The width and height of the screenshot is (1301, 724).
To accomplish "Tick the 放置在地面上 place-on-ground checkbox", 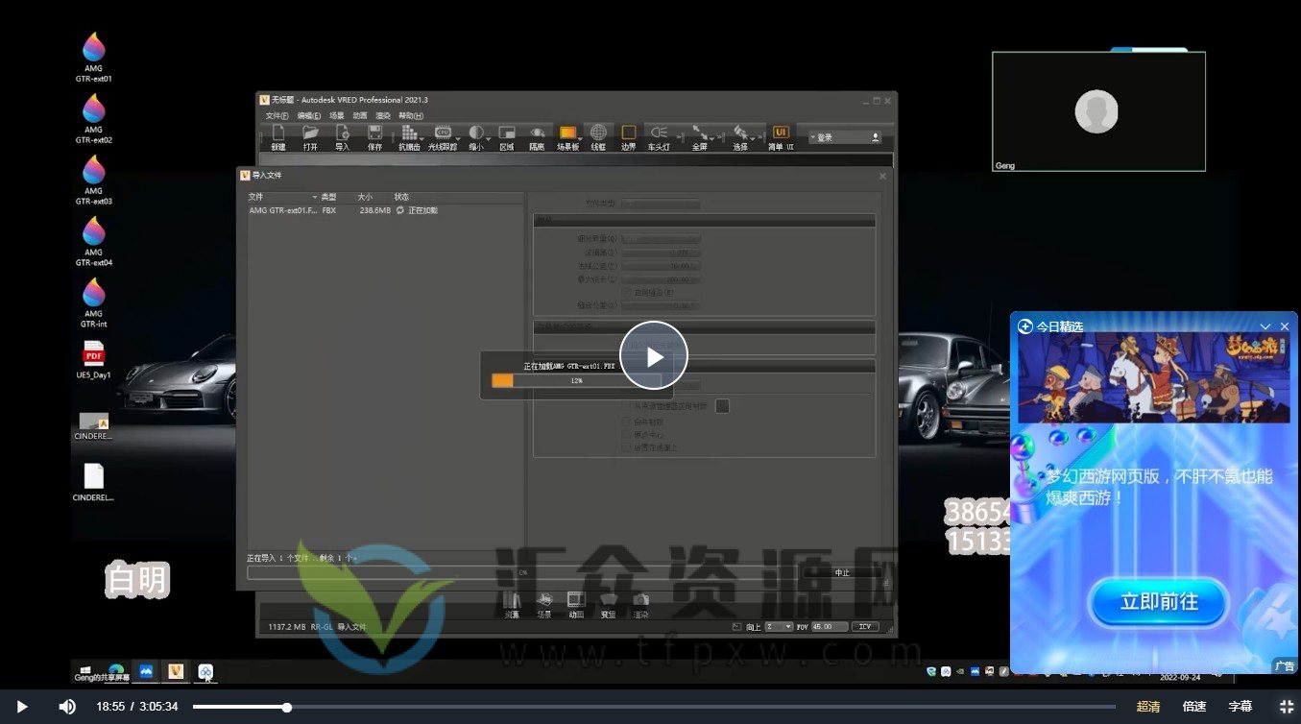I will pyautogui.click(x=626, y=446).
